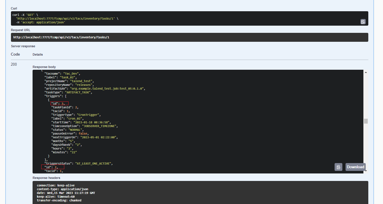Click the response body scrollbar thumb
The width and height of the screenshot is (383, 204).
click(366, 121)
